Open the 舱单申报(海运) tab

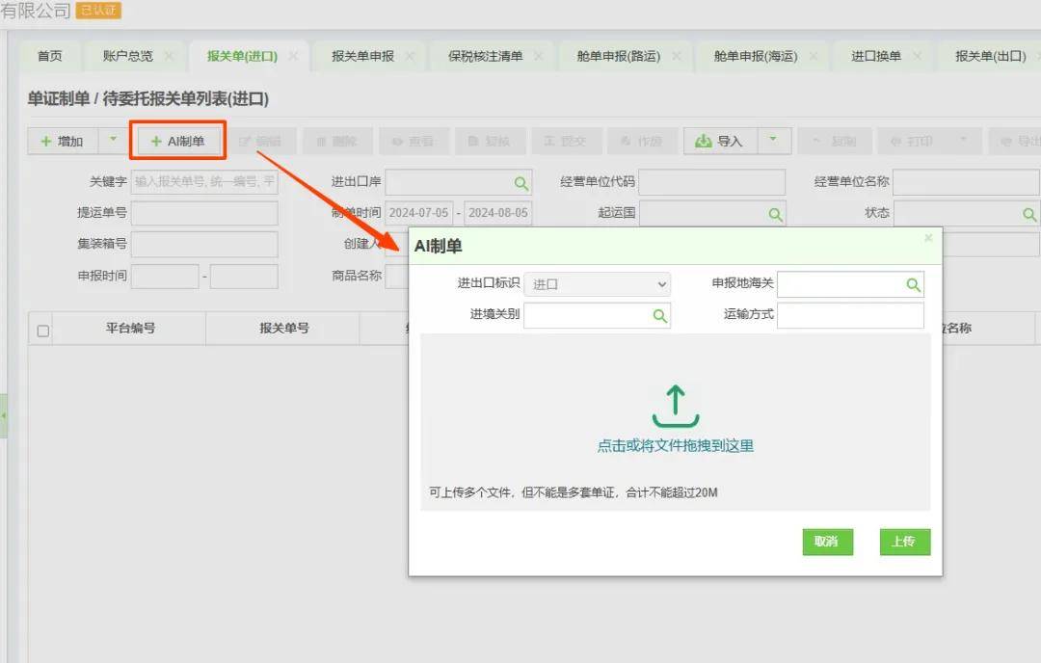(x=755, y=56)
